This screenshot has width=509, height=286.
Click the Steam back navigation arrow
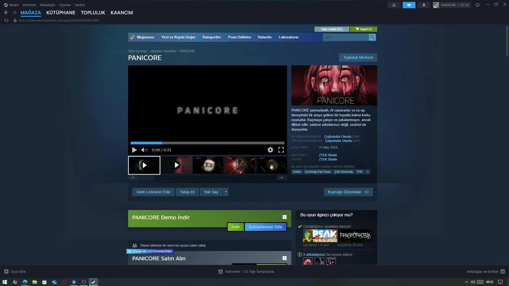pyautogui.click(x=6, y=13)
